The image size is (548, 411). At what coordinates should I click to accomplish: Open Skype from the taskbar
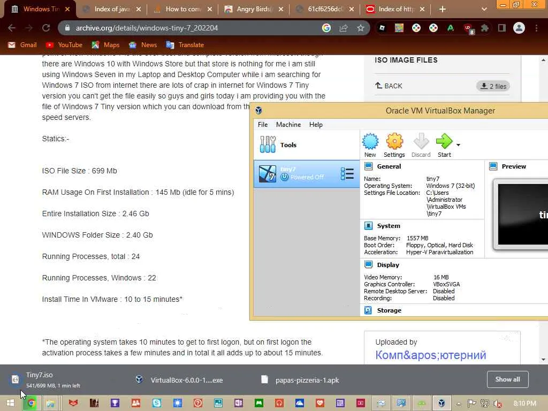point(157,404)
